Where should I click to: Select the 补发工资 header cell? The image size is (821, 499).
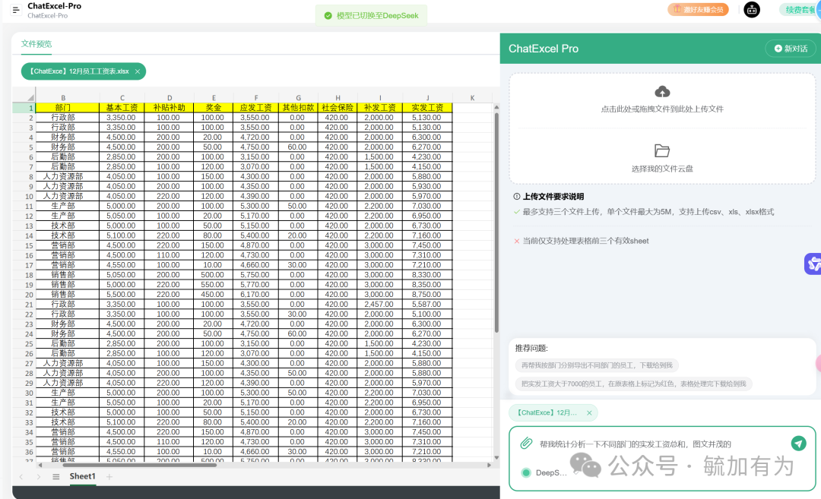[x=380, y=108]
